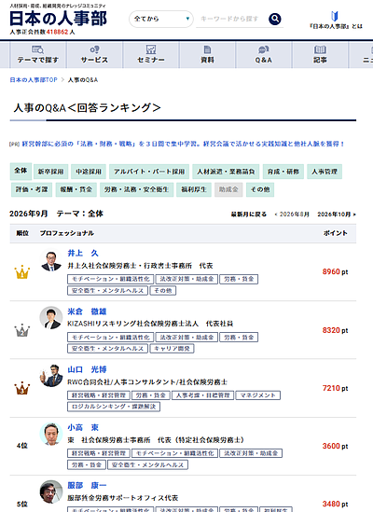Select the 人事管理 theme filter
This screenshot has width=373, height=512.
point(325,172)
